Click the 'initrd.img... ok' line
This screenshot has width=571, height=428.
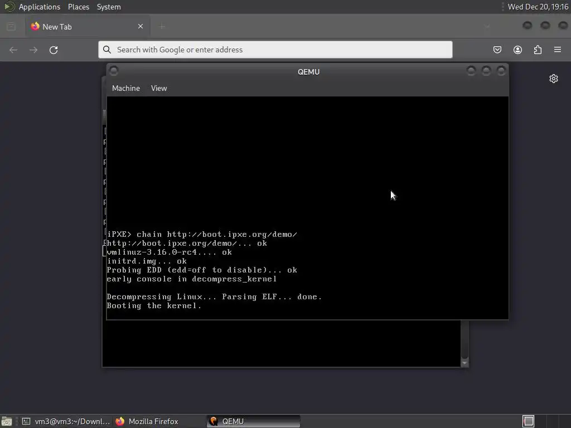click(147, 261)
